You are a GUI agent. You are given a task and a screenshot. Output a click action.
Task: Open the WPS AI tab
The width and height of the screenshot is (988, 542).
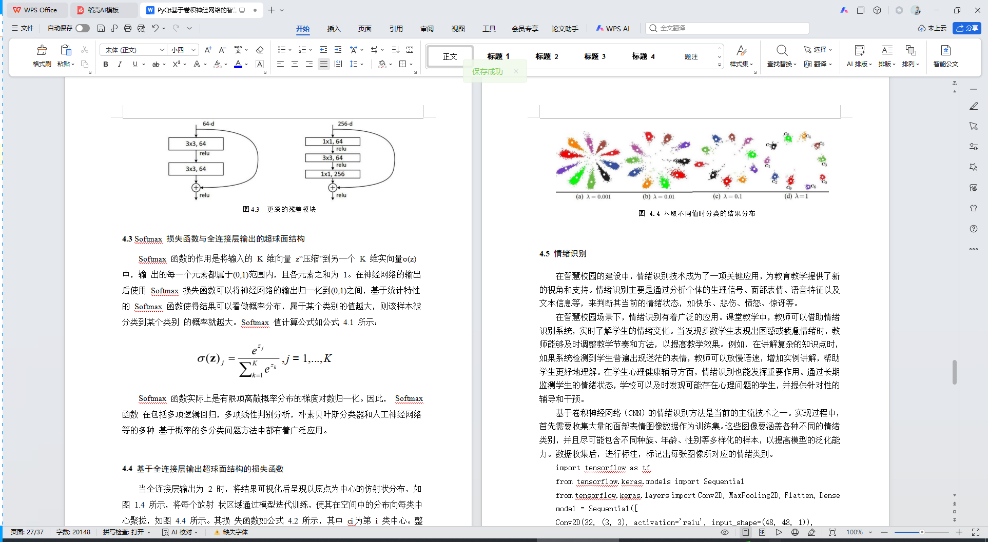click(x=613, y=29)
